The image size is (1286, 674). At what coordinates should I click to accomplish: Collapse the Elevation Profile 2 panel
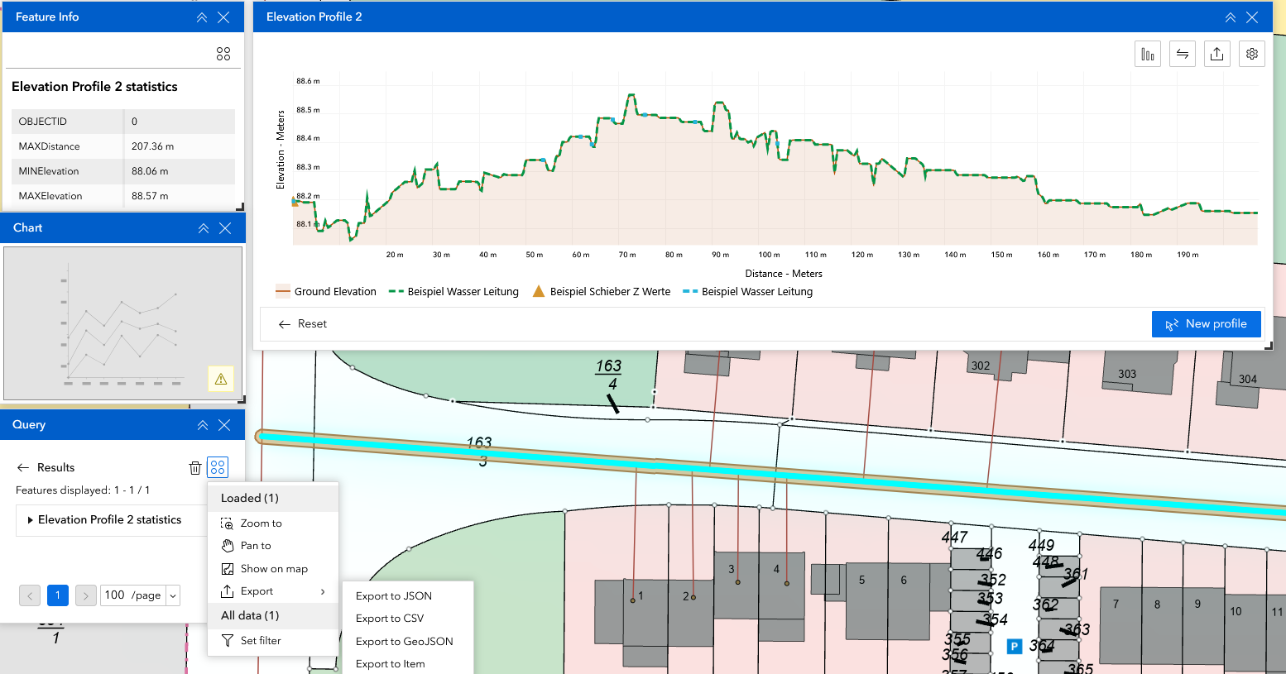point(1230,17)
